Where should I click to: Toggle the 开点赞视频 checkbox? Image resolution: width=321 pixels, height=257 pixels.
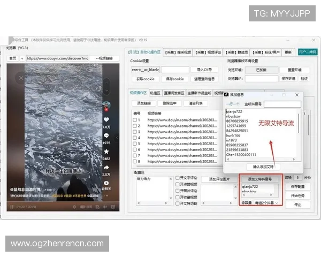point(178,184)
